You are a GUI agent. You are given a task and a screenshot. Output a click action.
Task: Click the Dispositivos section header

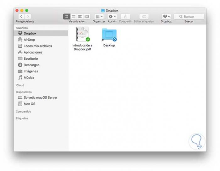click(24, 92)
